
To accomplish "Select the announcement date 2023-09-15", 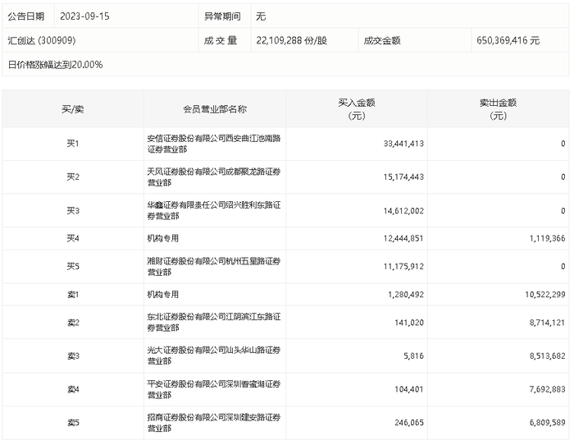I will tap(84, 16).
